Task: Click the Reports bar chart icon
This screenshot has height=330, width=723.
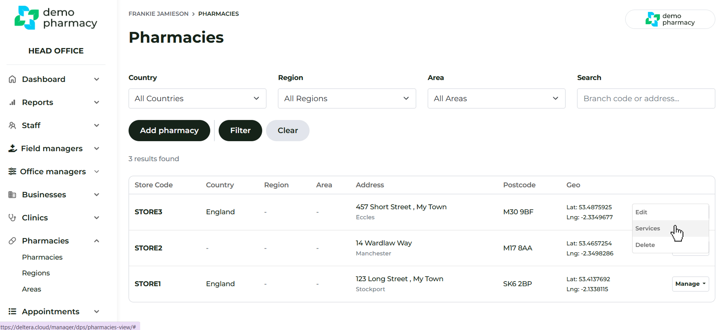Action: 12,102
